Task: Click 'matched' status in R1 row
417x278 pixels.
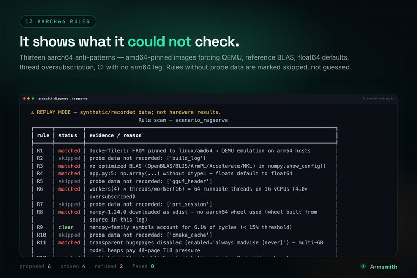Action: 69,151
